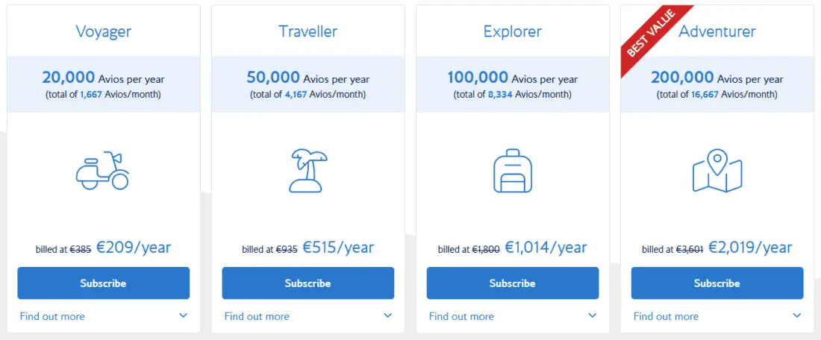The width and height of the screenshot is (821, 340).
Task: Subscribe to the Explorer plan
Action: [513, 283]
